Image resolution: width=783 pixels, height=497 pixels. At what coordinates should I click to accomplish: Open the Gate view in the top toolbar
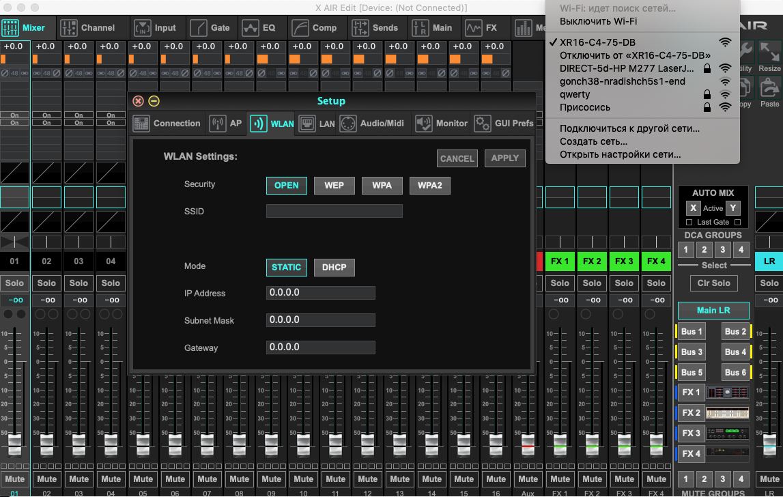pyautogui.click(x=210, y=28)
